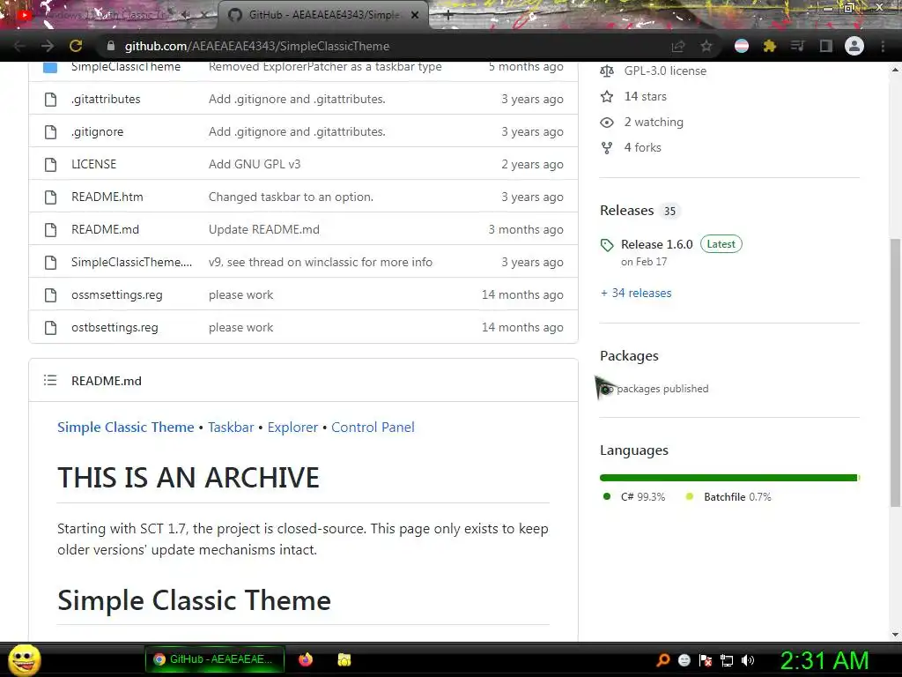View the GPL-3.0 license link
This screenshot has width=902, height=677.
point(665,71)
